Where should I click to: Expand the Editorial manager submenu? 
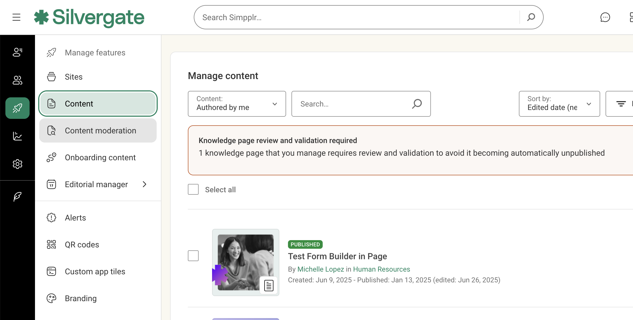tap(145, 184)
